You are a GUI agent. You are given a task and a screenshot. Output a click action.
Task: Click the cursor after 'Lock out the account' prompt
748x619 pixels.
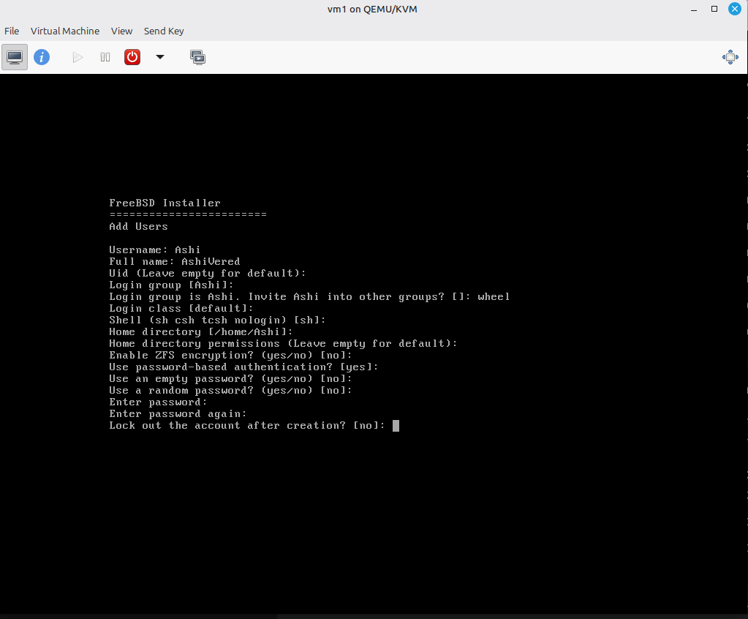396,426
